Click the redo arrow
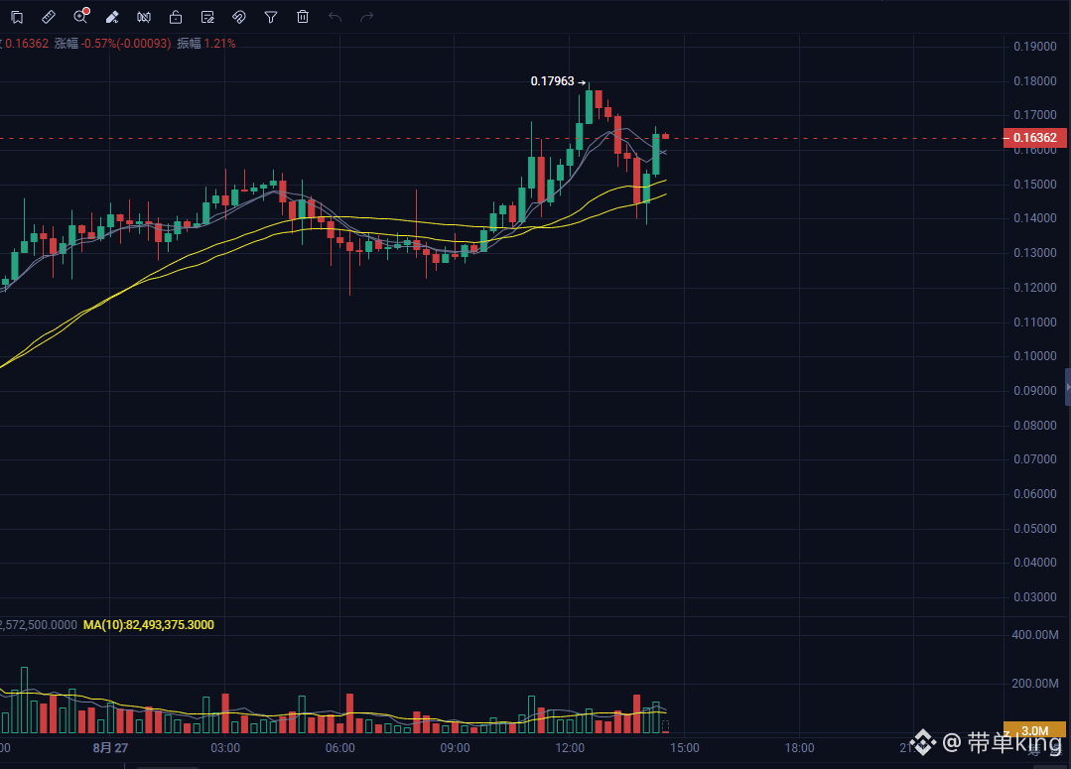 (367, 17)
